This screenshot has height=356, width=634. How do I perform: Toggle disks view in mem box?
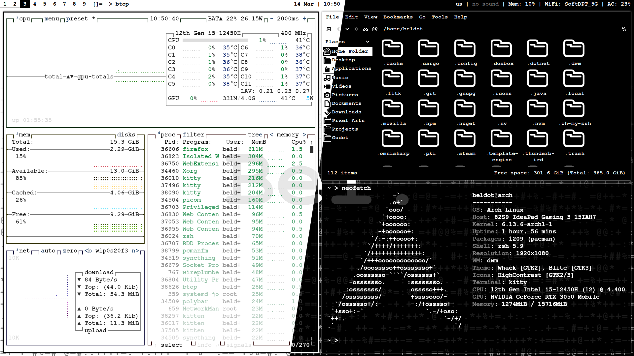pos(126,134)
